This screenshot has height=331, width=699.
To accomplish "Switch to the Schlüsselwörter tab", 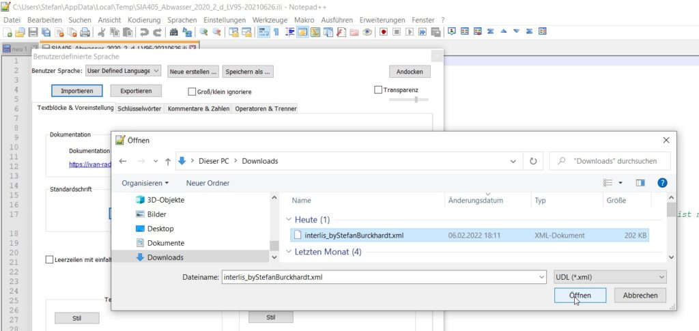I will (x=139, y=109).
